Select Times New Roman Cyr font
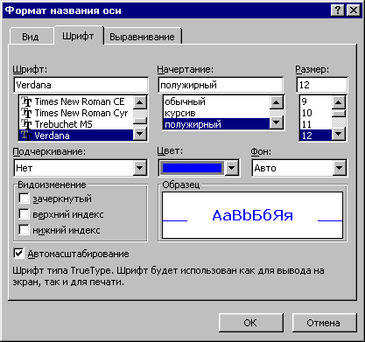This screenshot has width=365, height=342. (76, 113)
